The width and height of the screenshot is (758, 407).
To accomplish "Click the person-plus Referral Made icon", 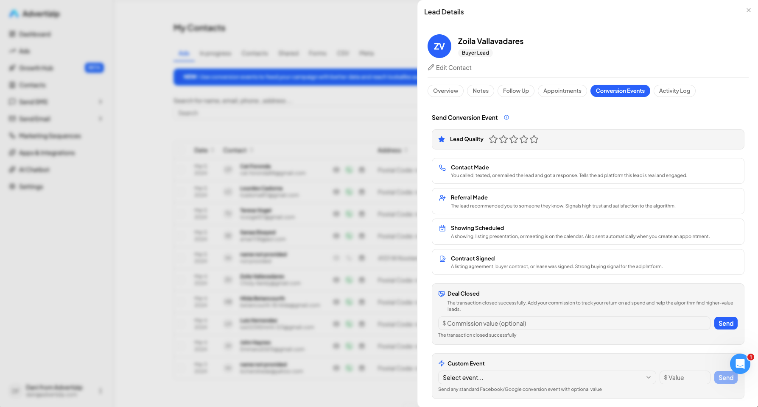I will click(442, 198).
